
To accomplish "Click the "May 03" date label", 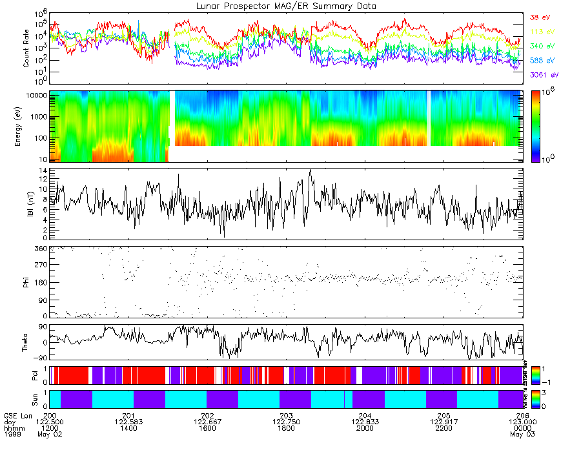I will coord(522,434).
